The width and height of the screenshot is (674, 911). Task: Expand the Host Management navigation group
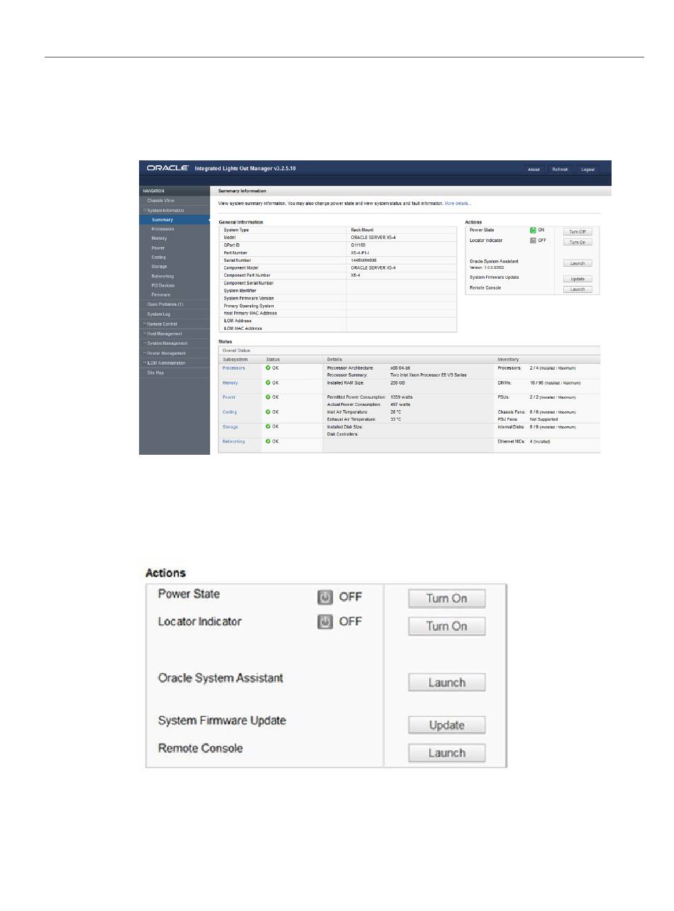tap(145, 333)
